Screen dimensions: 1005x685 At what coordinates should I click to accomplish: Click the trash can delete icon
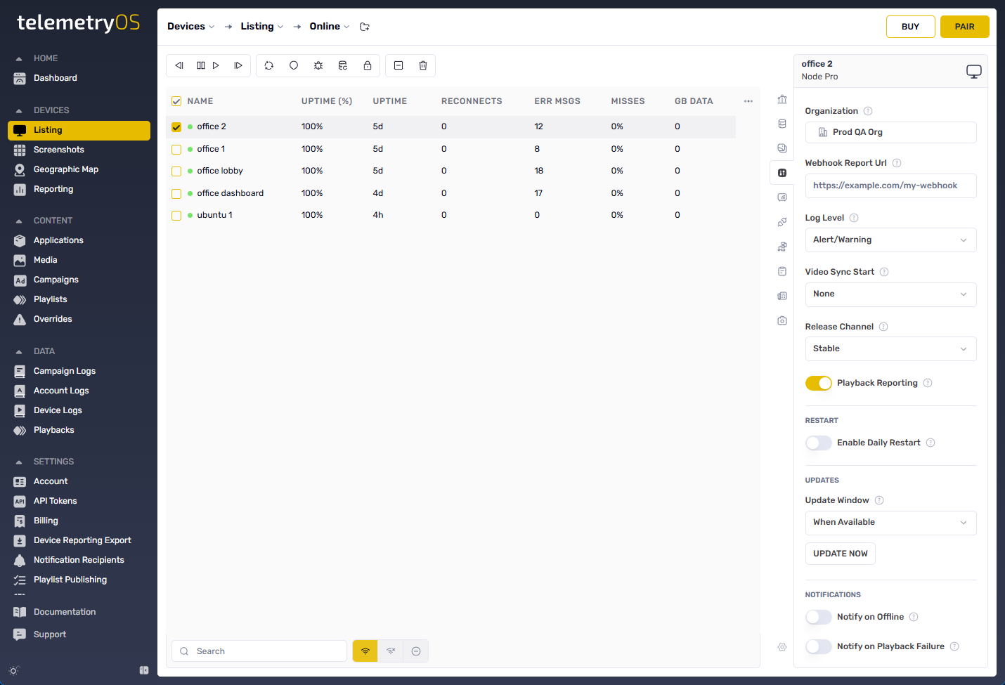point(423,65)
